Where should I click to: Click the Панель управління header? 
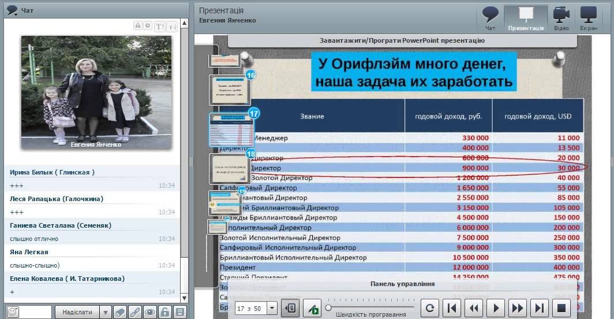tap(402, 284)
